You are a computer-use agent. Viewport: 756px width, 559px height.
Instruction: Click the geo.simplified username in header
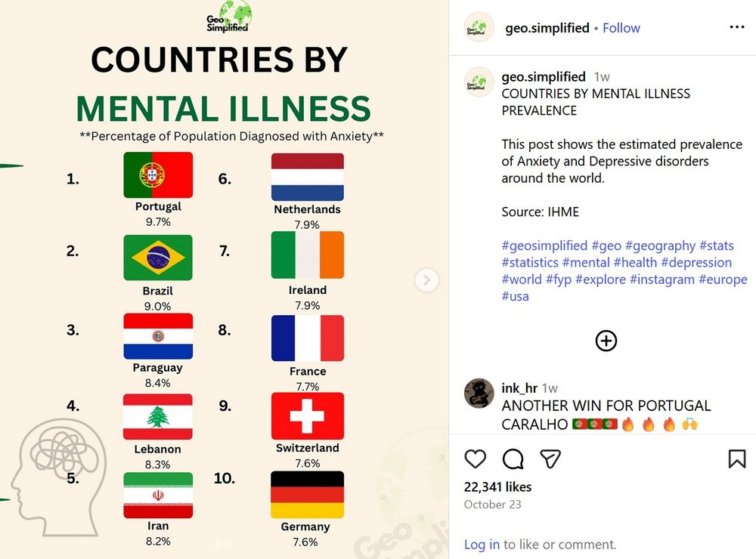[x=547, y=28]
